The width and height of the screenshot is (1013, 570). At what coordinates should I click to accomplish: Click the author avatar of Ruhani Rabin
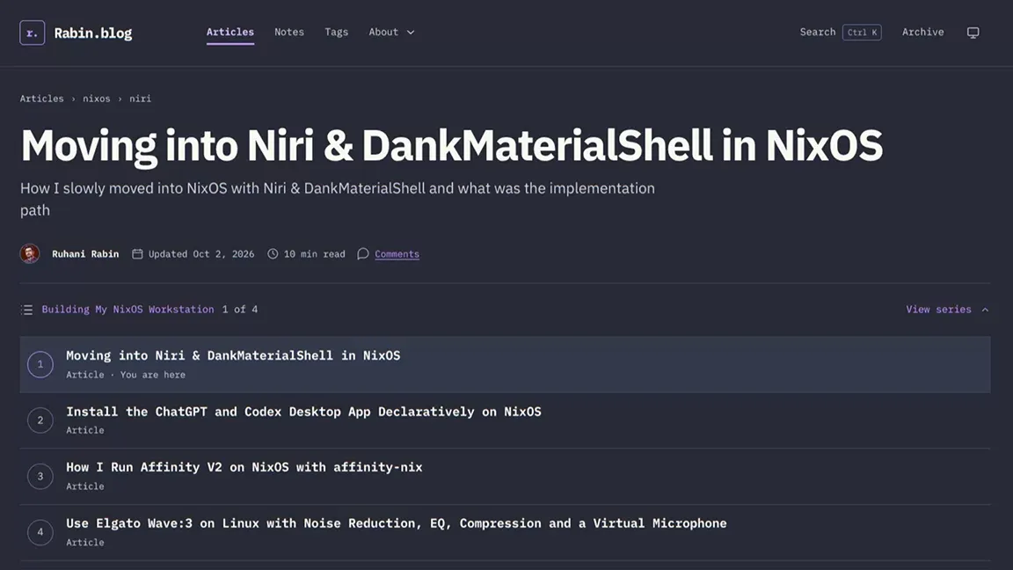[x=30, y=254]
